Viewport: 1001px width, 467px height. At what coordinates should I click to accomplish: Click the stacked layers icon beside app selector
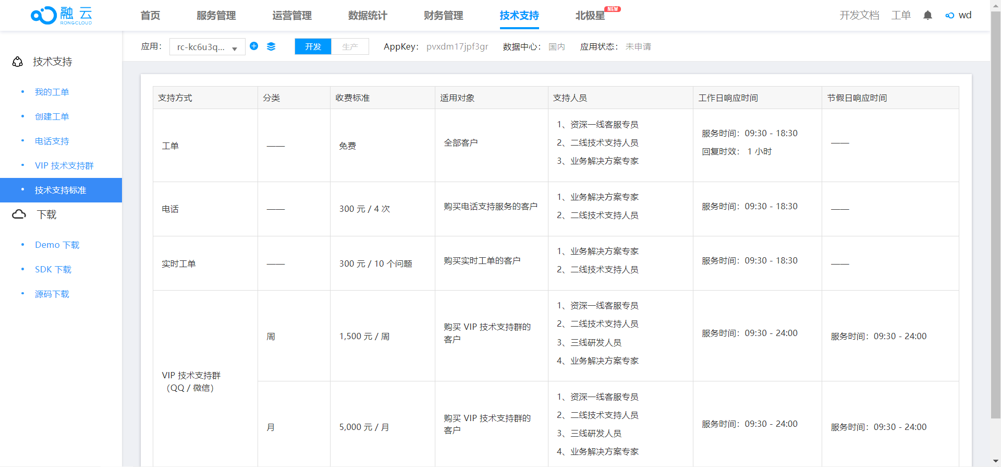point(271,46)
